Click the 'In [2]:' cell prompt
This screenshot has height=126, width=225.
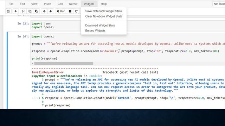coord(23,23)
